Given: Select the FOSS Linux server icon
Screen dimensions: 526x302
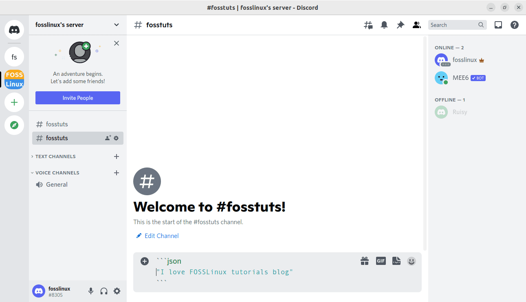Looking at the screenshot, I should (14, 79).
